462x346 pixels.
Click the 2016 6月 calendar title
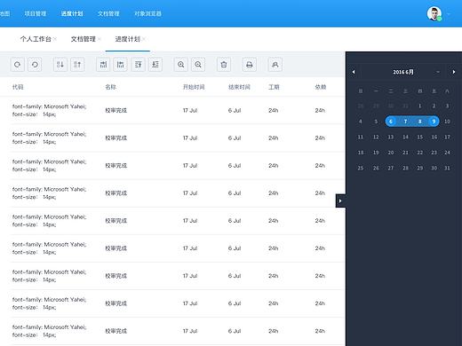pos(403,72)
